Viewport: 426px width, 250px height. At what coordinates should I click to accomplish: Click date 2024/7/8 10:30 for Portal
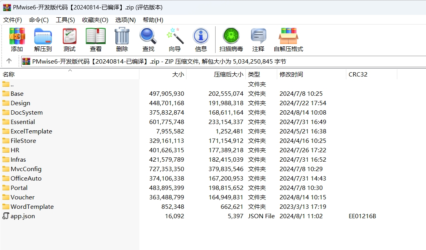coord(301,188)
